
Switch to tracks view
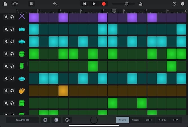[x=15, y=4]
